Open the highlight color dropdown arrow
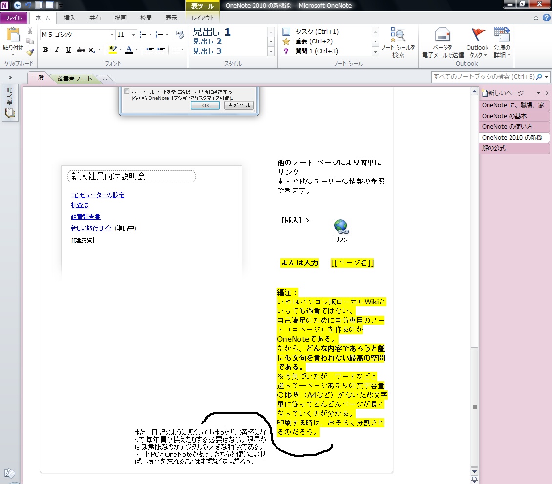This screenshot has width=552, height=484. (x=120, y=50)
